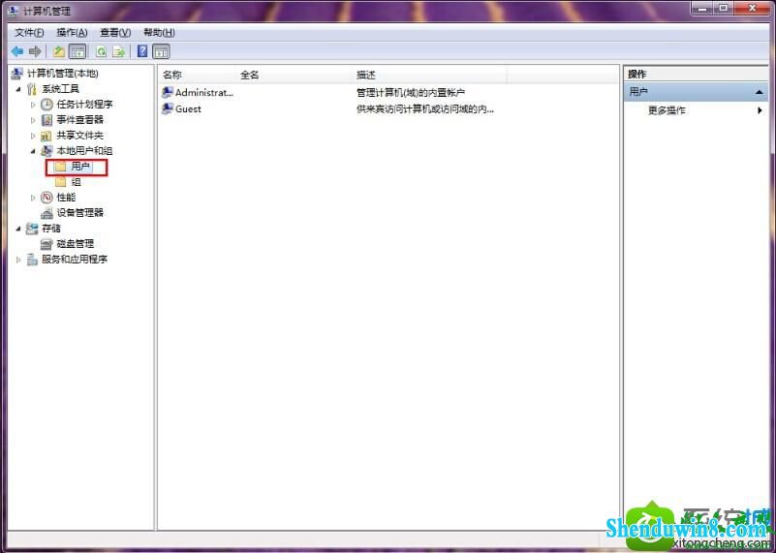Click the Forward arrow toolbar icon
This screenshot has width=776, height=553.
35,51
